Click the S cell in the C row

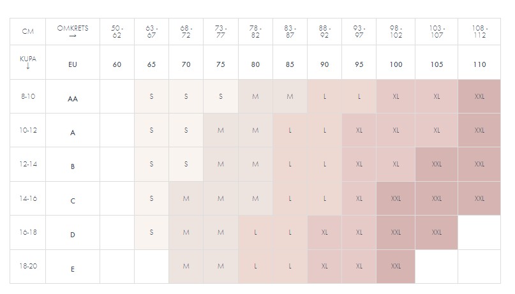151,198
